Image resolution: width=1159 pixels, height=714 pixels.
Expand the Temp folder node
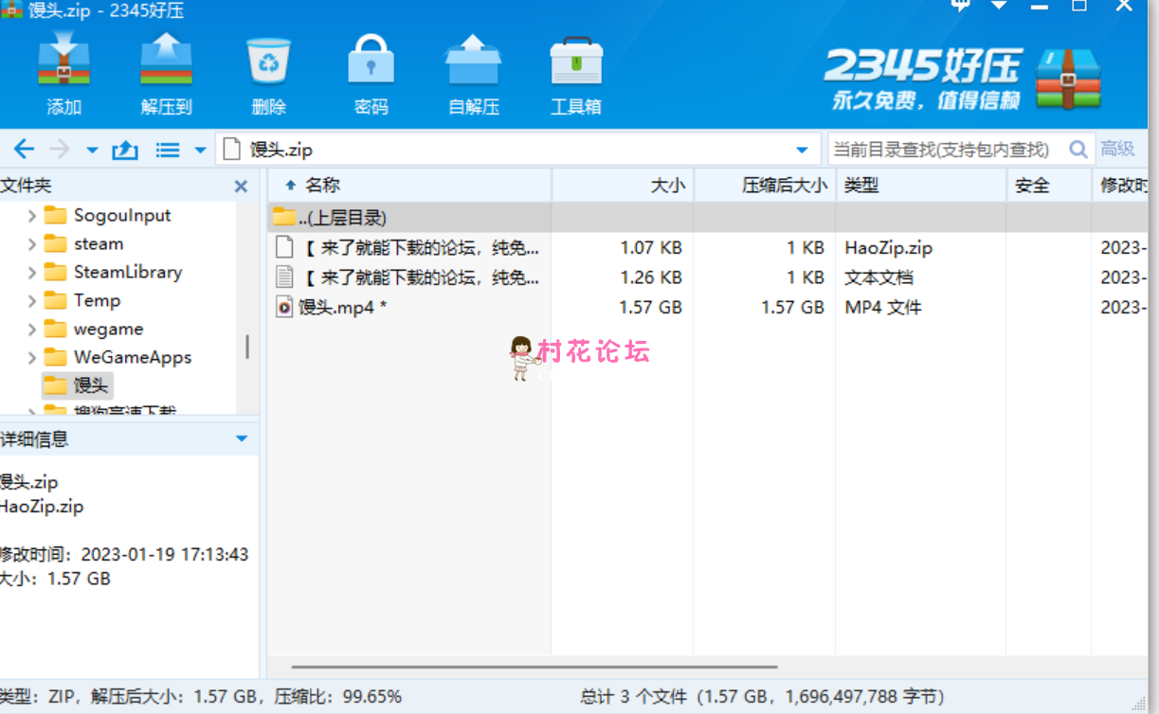click(32, 301)
